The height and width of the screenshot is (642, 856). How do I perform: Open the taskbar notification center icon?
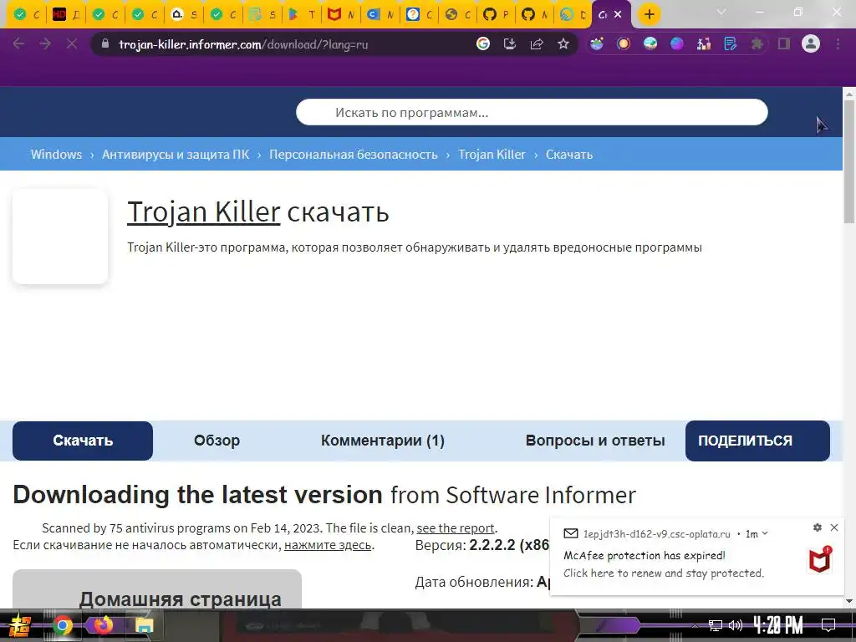(x=828, y=625)
